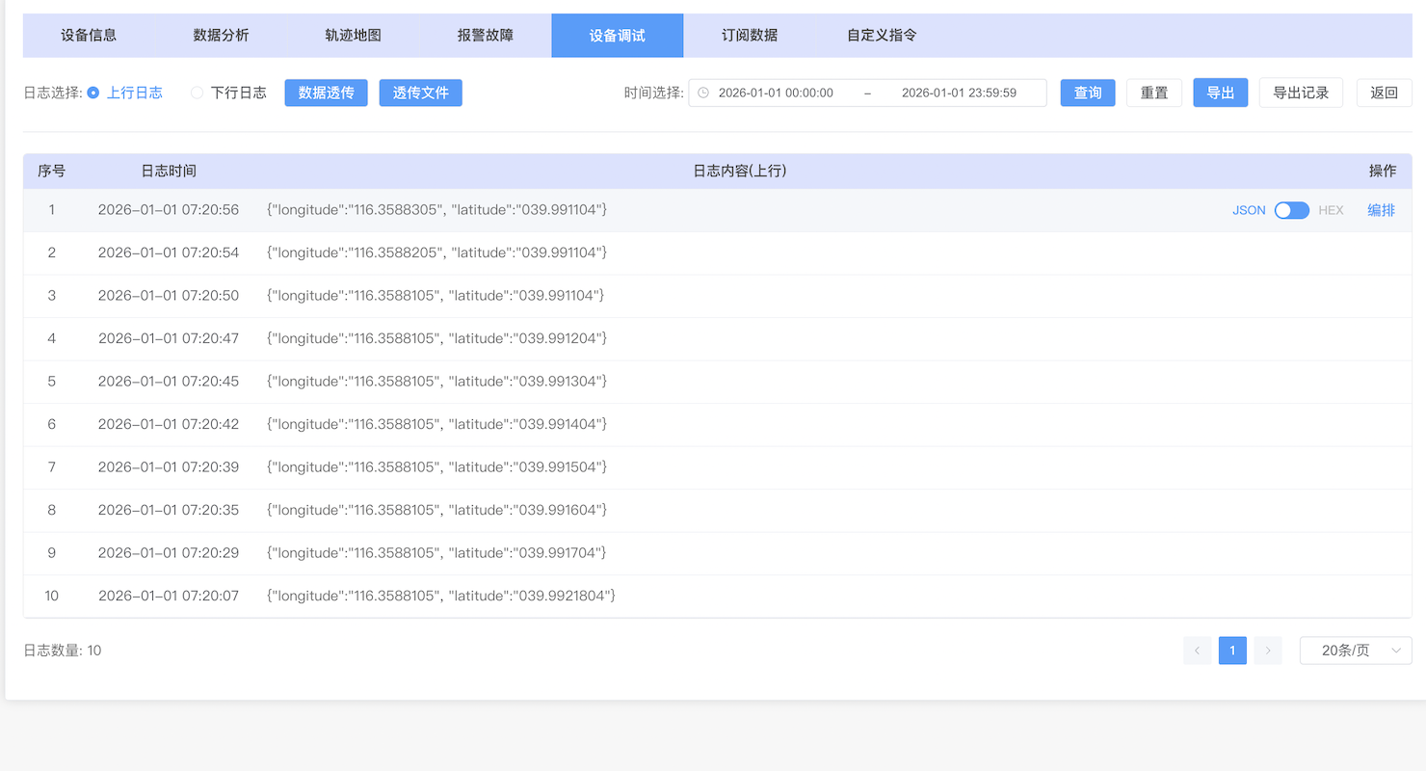The width and height of the screenshot is (1426, 771).
Task: Click the 查询 query button
Action: pyautogui.click(x=1087, y=93)
